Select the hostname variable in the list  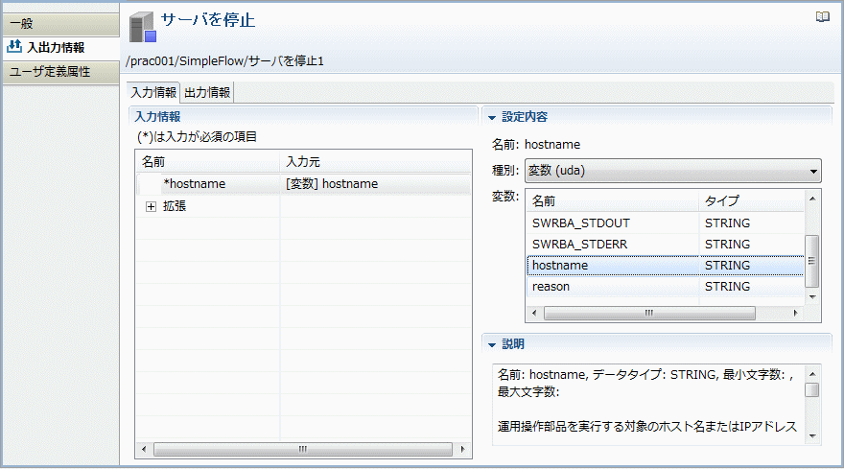[666, 266]
